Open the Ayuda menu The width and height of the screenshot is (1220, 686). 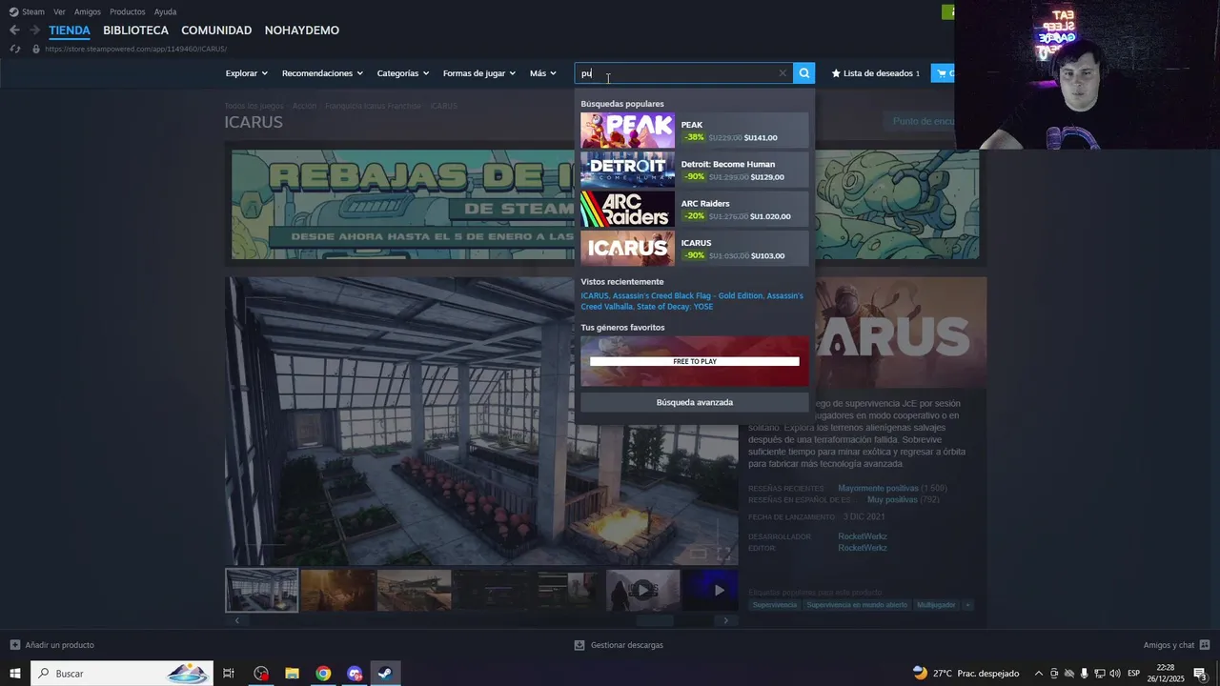(165, 12)
